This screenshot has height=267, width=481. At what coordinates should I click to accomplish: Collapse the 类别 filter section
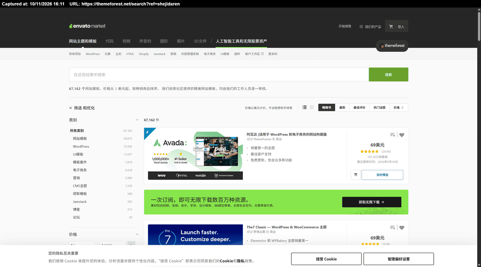pyautogui.click(x=137, y=120)
